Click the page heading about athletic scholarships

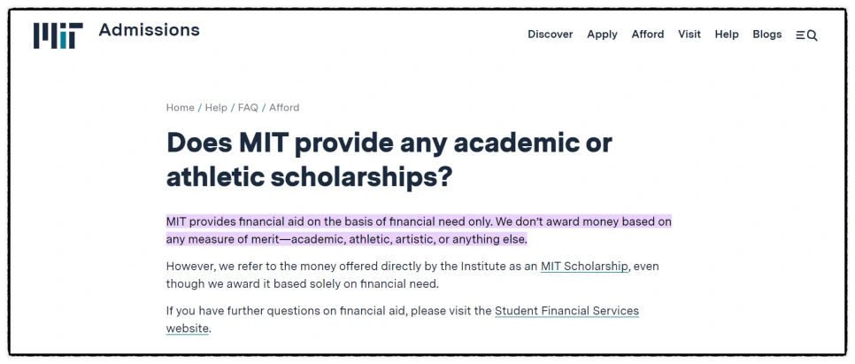point(389,159)
